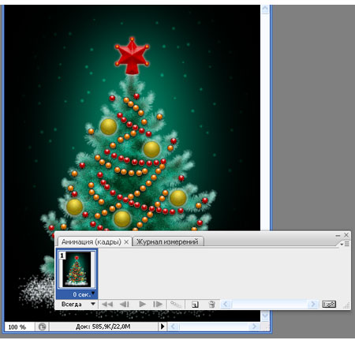
Task: Open the animation panel flyout menu
Action: click(x=345, y=244)
